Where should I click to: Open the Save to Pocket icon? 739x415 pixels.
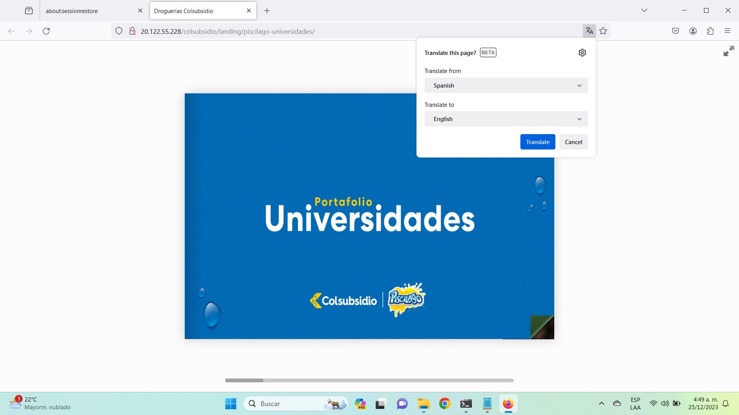pyautogui.click(x=675, y=31)
